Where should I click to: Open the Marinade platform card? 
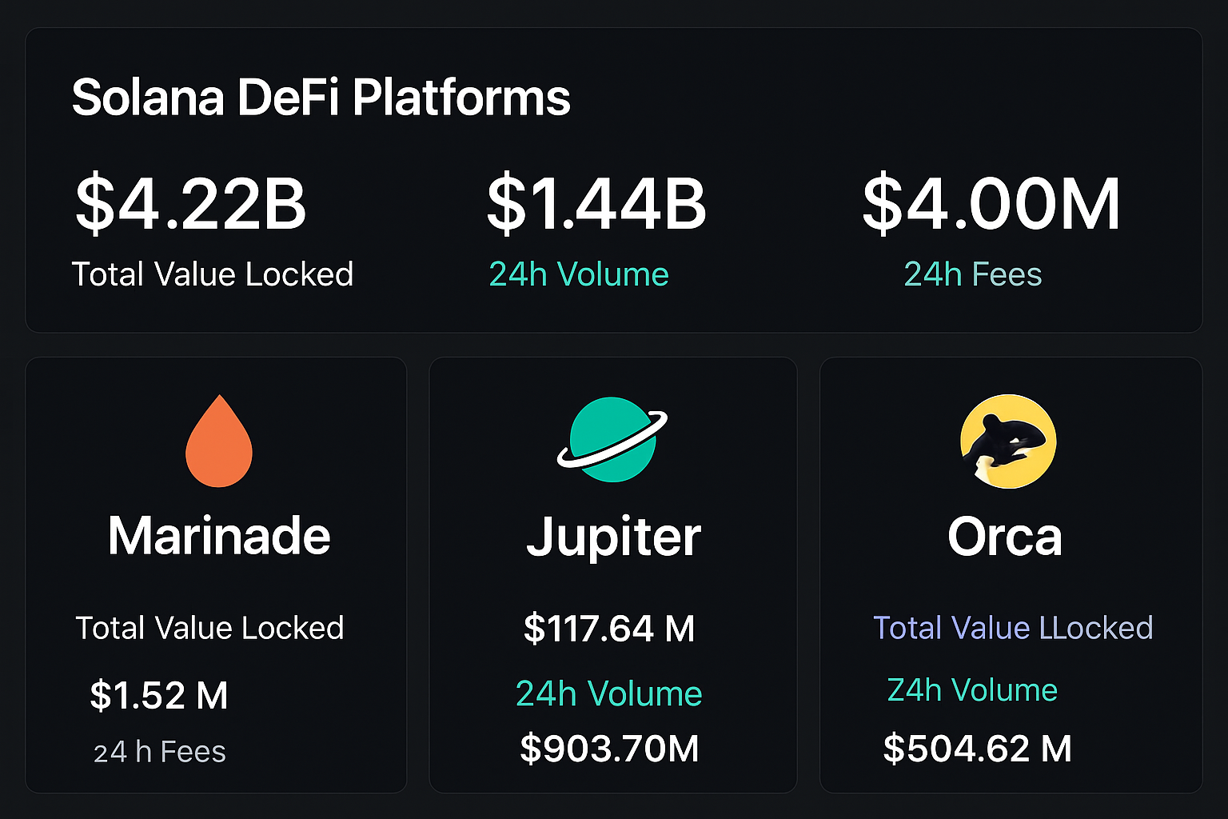click(x=216, y=574)
